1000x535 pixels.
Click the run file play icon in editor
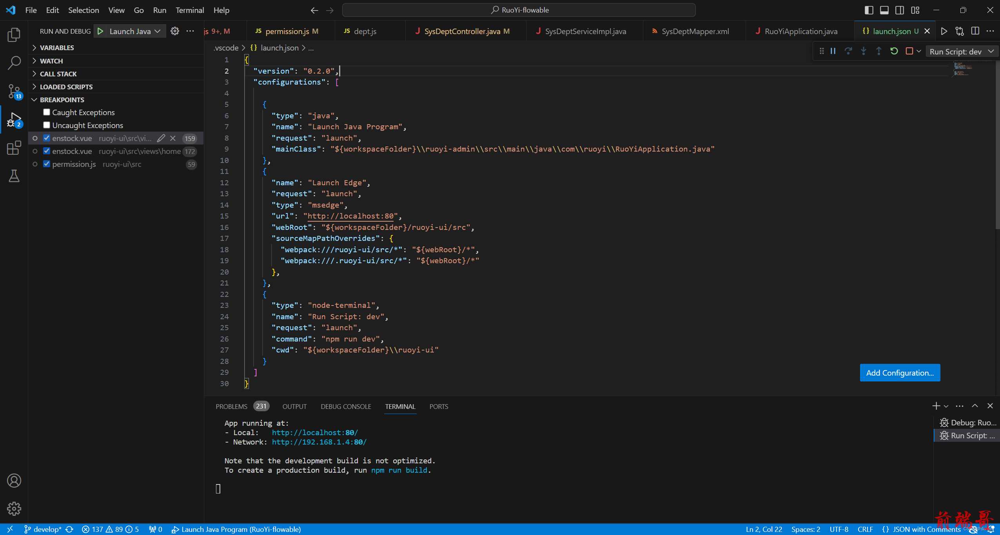point(944,31)
